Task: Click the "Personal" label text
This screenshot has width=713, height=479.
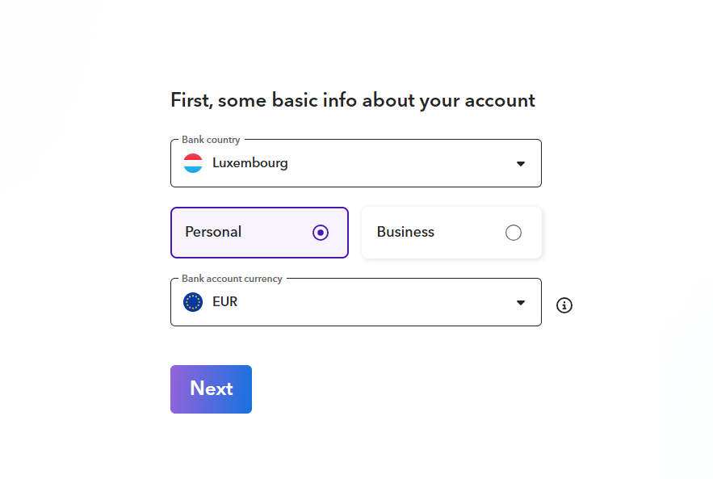Action: [213, 232]
